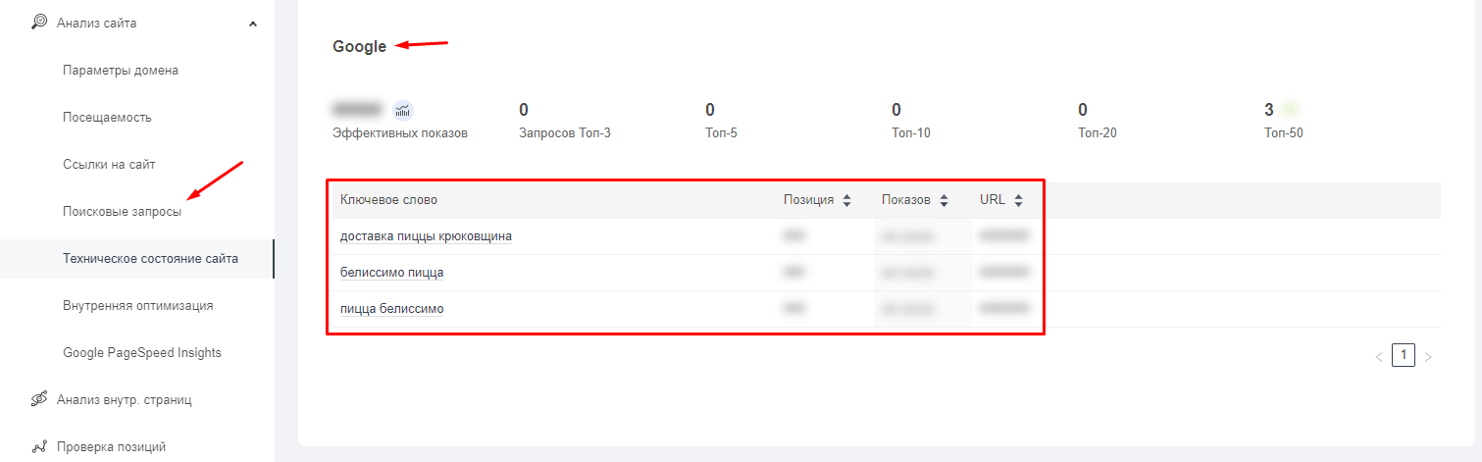Select page 1 in pagination
The image size is (1482, 462).
(1404, 356)
